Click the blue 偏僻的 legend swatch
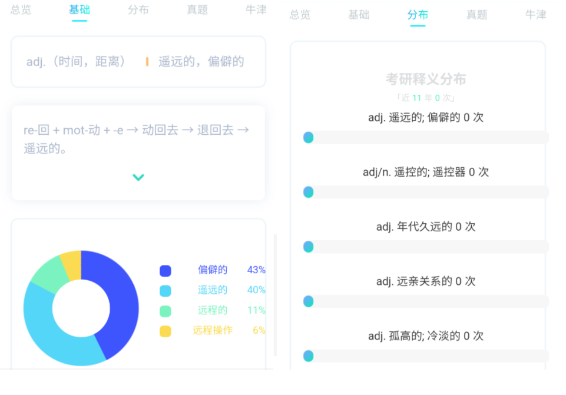The height and width of the screenshot is (395, 566). pyautogui.click(x=166, y=271)
